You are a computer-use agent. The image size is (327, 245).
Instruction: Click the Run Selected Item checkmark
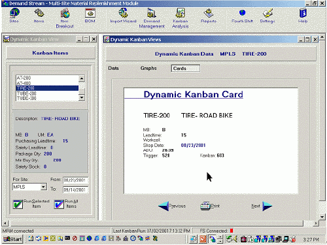(x=18, y=204)
